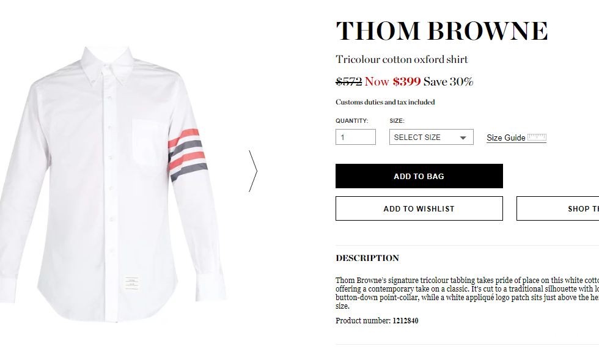Click the Save 30% text
This screenshot has height=349, width=599.
(448, 81)
